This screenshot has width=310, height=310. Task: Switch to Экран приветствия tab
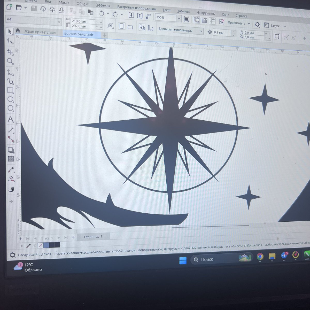[39, 32]
